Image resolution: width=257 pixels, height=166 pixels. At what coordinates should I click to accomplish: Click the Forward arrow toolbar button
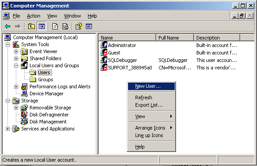click(x=18, y=26)
